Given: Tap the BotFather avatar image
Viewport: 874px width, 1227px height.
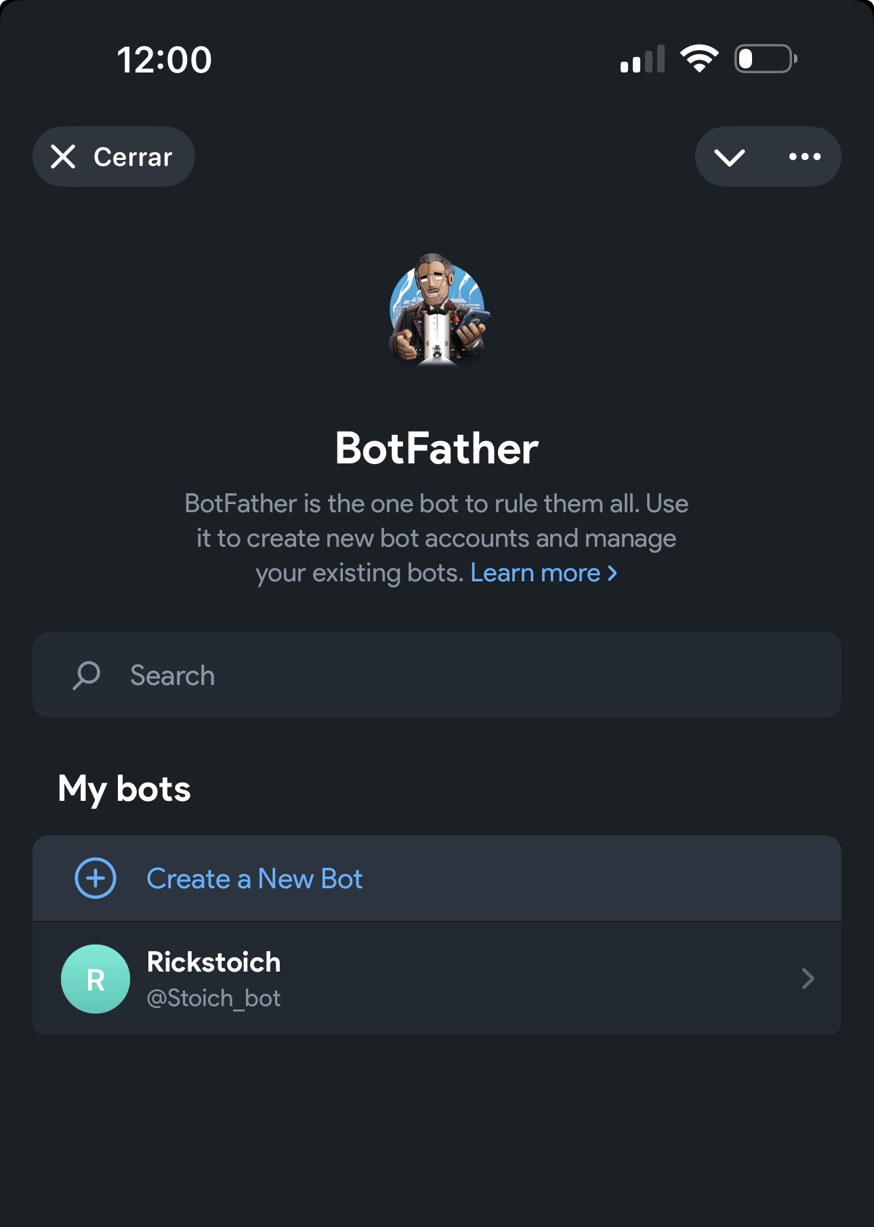Looking at the screenshot, I should [438, 310].
